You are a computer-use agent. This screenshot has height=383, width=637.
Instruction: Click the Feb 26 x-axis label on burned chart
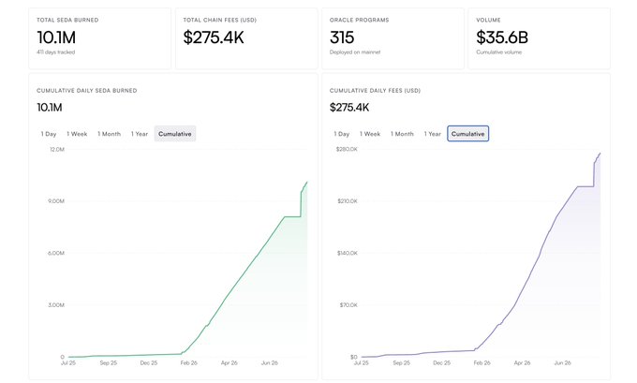[x=189, y=363]
